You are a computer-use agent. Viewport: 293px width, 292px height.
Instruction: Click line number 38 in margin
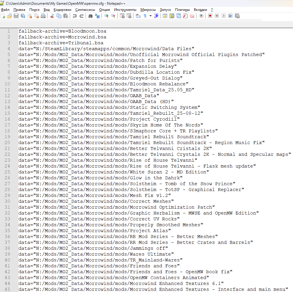[7, 248]
